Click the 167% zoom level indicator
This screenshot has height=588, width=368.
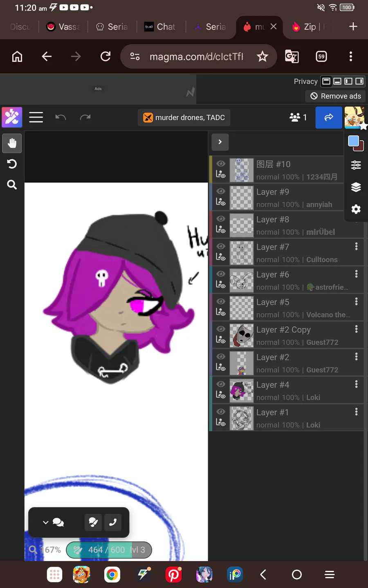[45, 550]
